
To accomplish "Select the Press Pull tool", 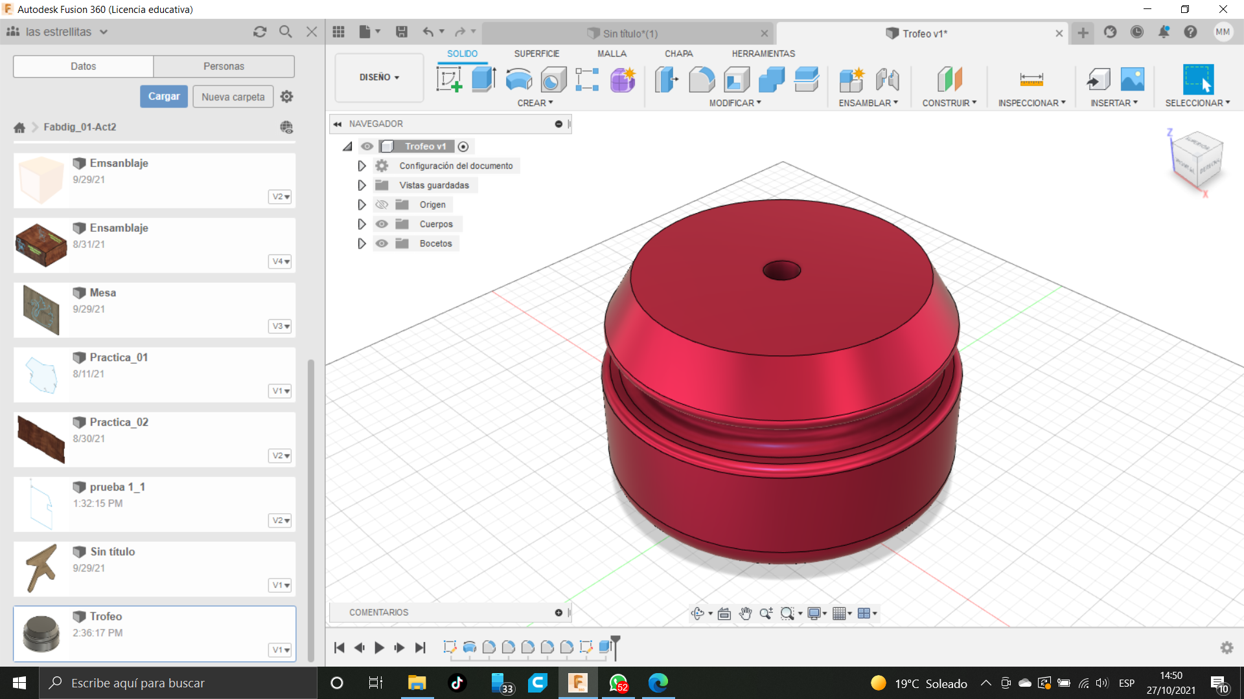I will coord(667,80).
